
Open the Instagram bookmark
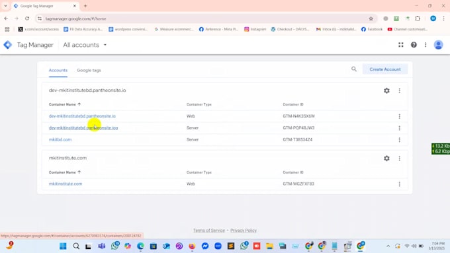coord(255,29)
